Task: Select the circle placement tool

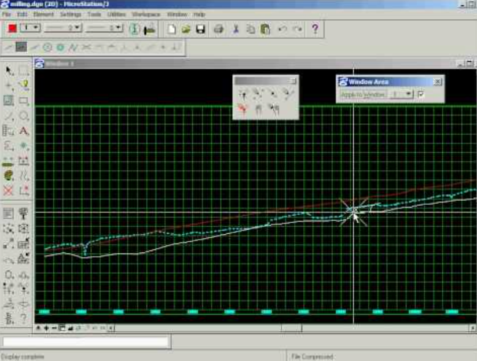Action: 24,116
